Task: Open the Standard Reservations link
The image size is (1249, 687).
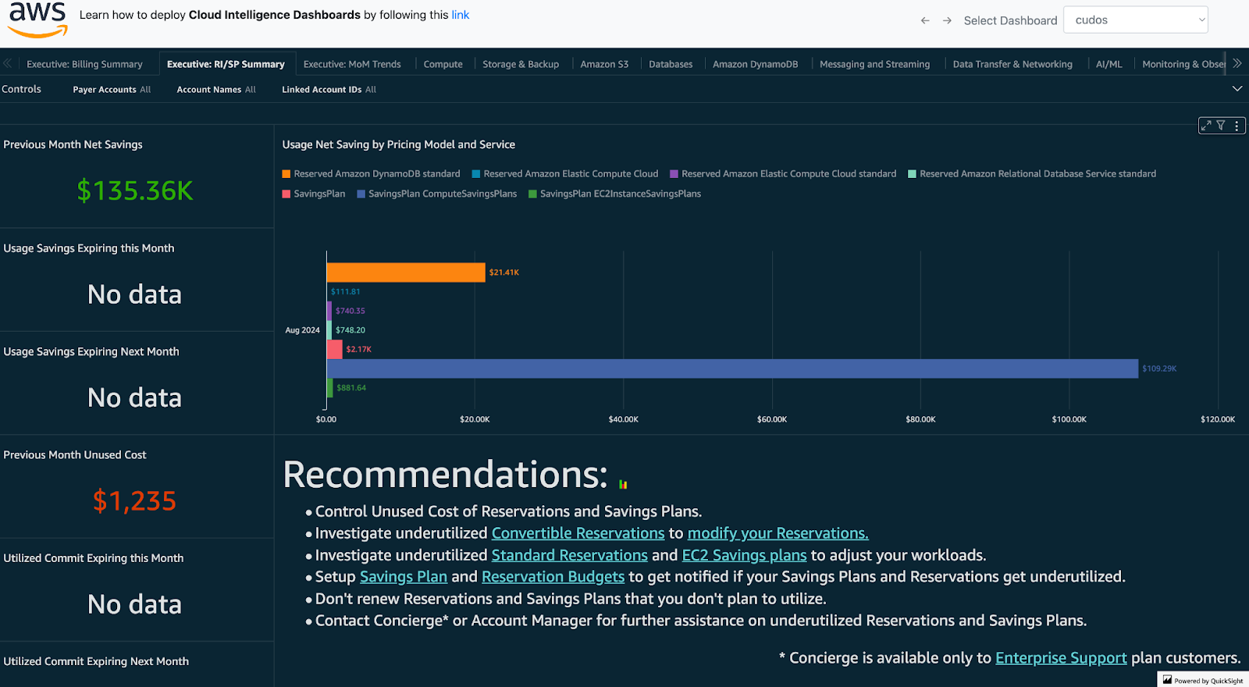Action: 569,555
